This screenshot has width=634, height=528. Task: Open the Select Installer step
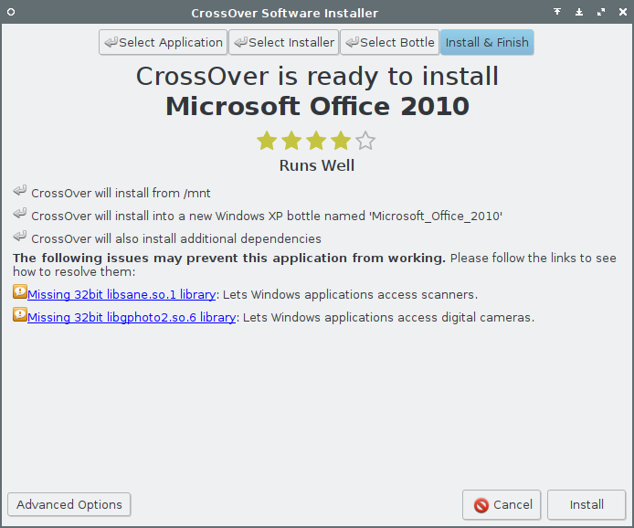click(284, 42)
